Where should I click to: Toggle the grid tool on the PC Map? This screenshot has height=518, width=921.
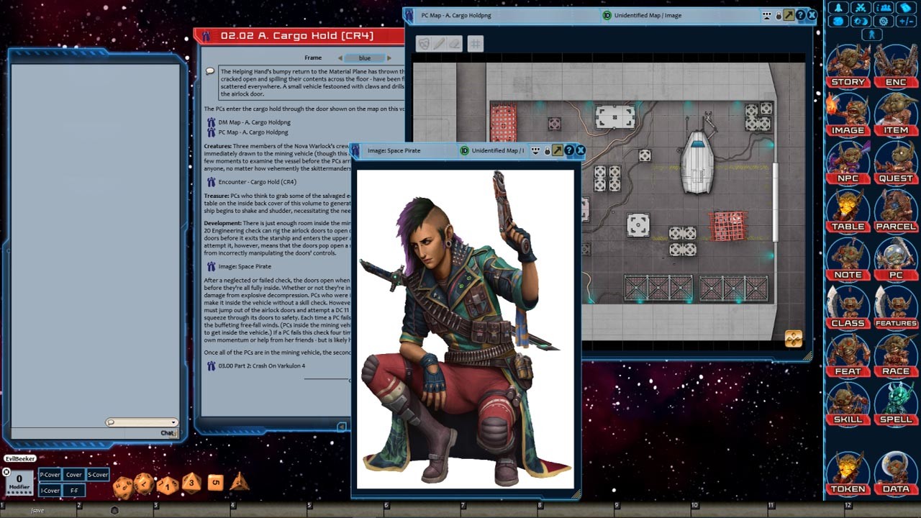pyautogui.click(x=475, y=44)
